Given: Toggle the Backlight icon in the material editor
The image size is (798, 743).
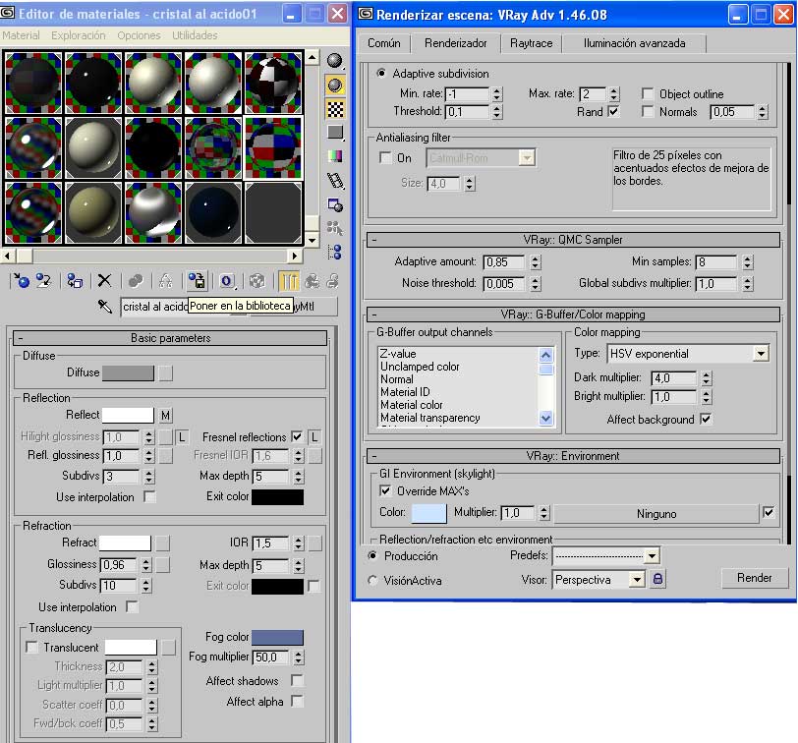Looking at the screenshot, I should 334,86.
